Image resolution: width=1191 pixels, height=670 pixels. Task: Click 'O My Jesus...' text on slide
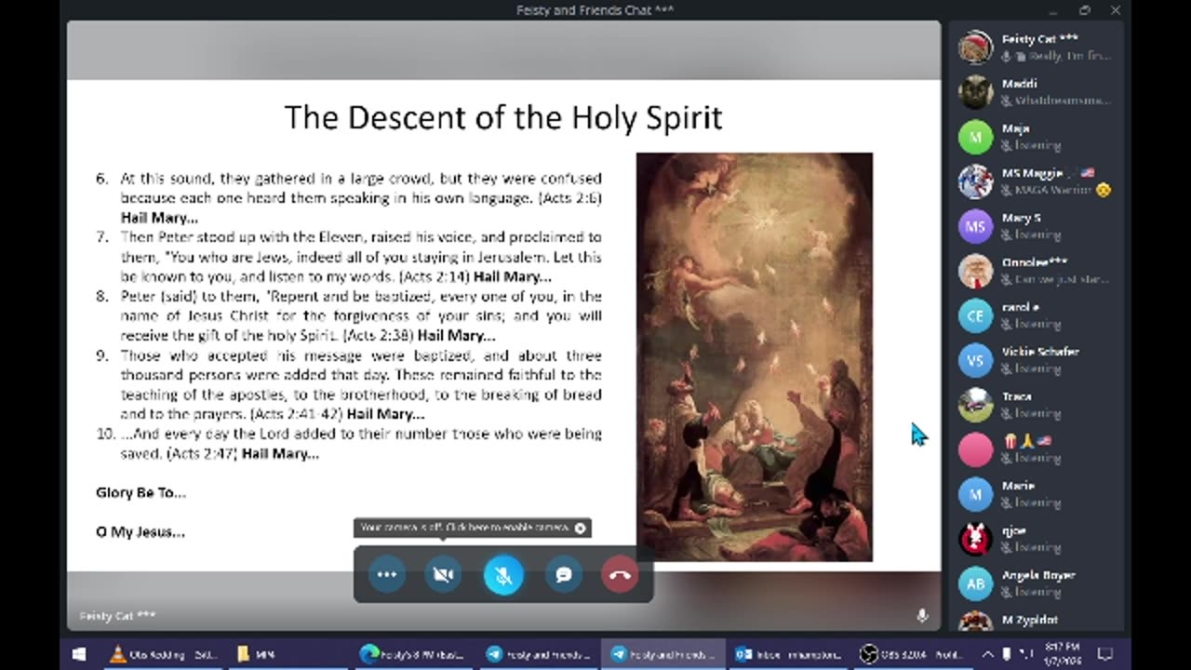point(140,531)
